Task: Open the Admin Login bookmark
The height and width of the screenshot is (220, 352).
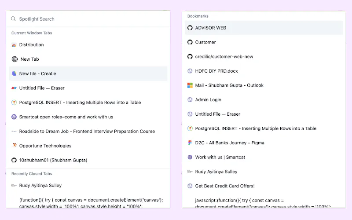Action: point(264,100)
